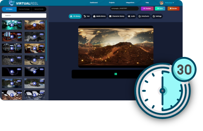Click the Search input field
Screen dimensions: 203x131
pyautogui.click(x=24, y=15)
